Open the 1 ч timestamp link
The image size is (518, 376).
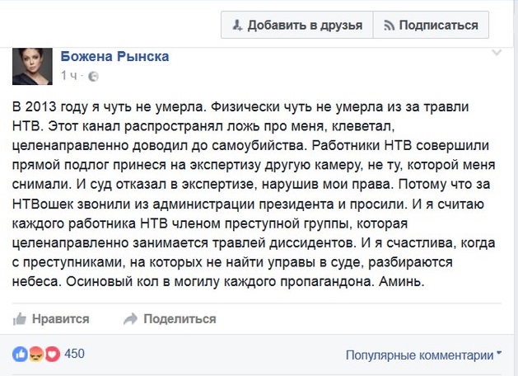[68, 76]
